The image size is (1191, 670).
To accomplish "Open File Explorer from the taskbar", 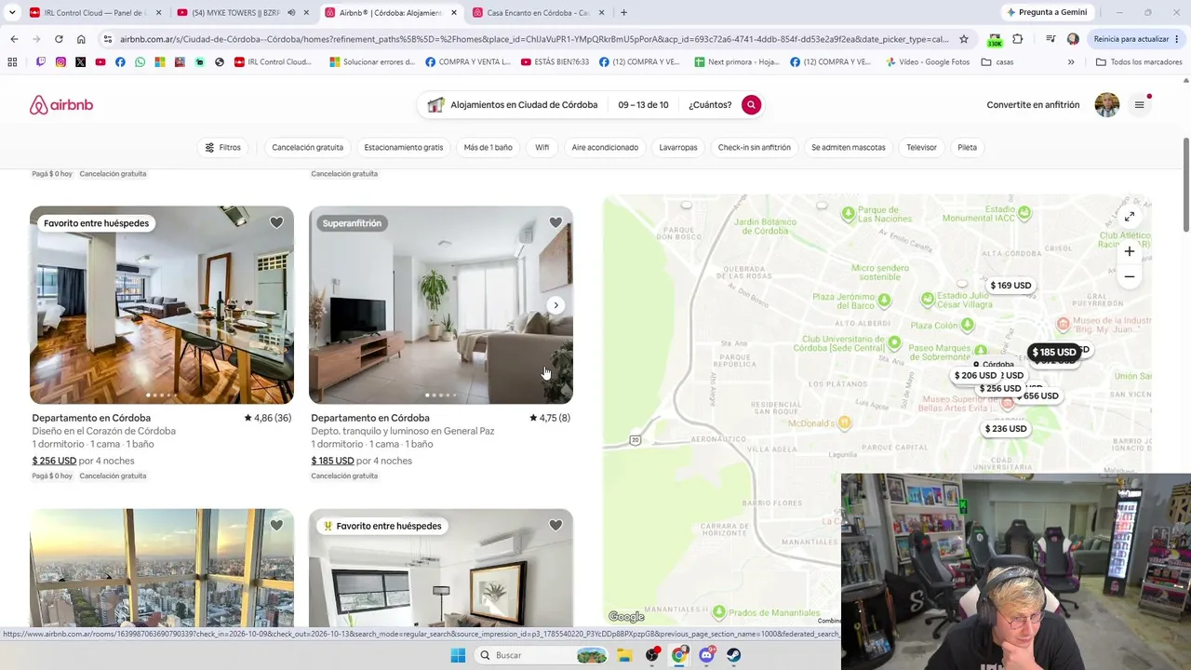I will coord(624,655).
